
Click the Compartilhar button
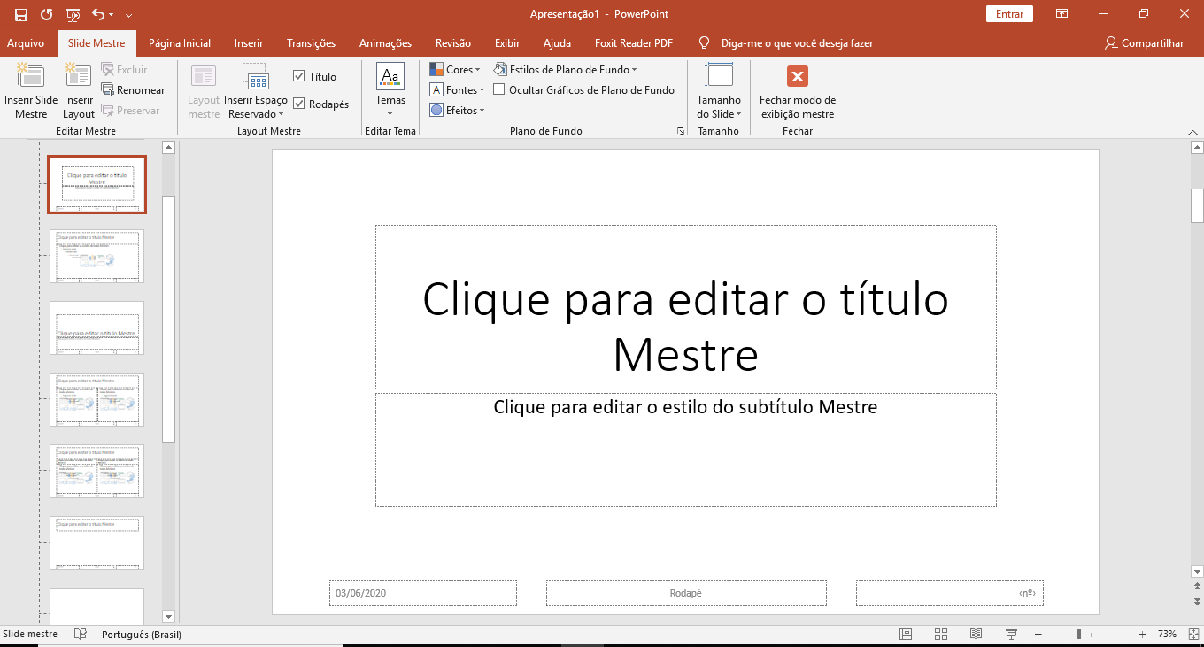coord(1144,43)
